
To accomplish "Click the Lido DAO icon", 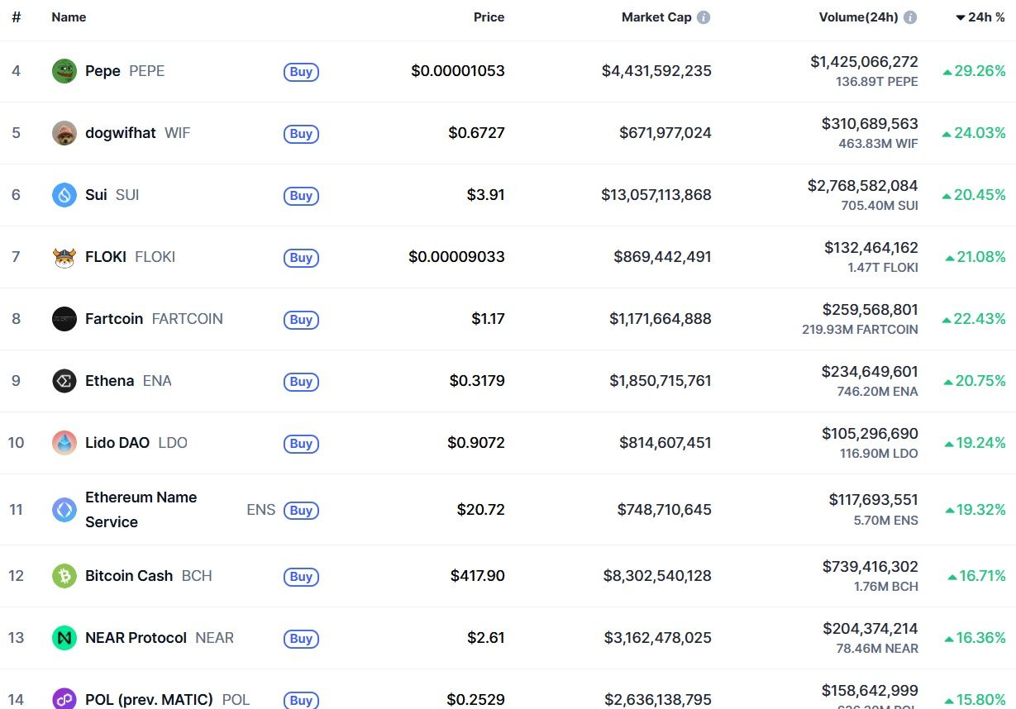I will tap(64, 443).
